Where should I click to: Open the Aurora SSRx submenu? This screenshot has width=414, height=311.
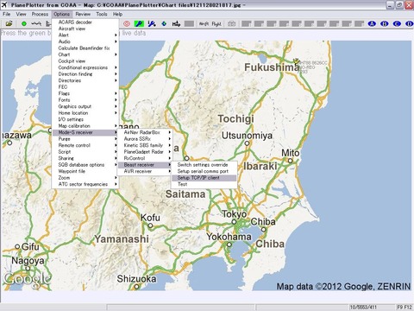pyautogui.click(x=145, y=139)
